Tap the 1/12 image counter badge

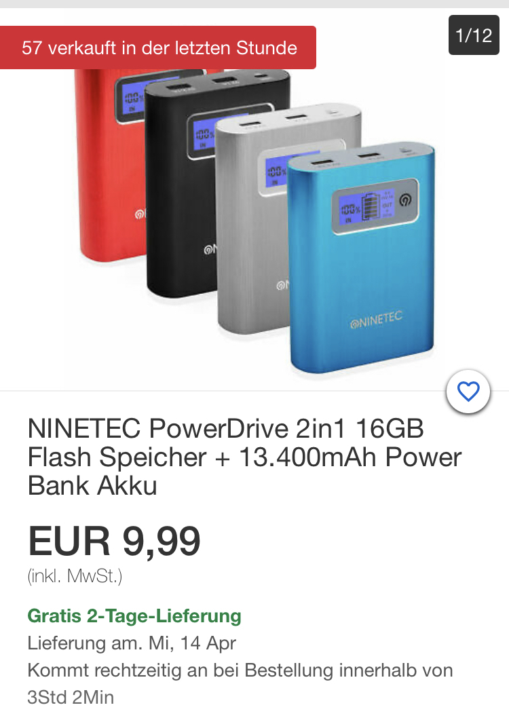coord(474,35)
